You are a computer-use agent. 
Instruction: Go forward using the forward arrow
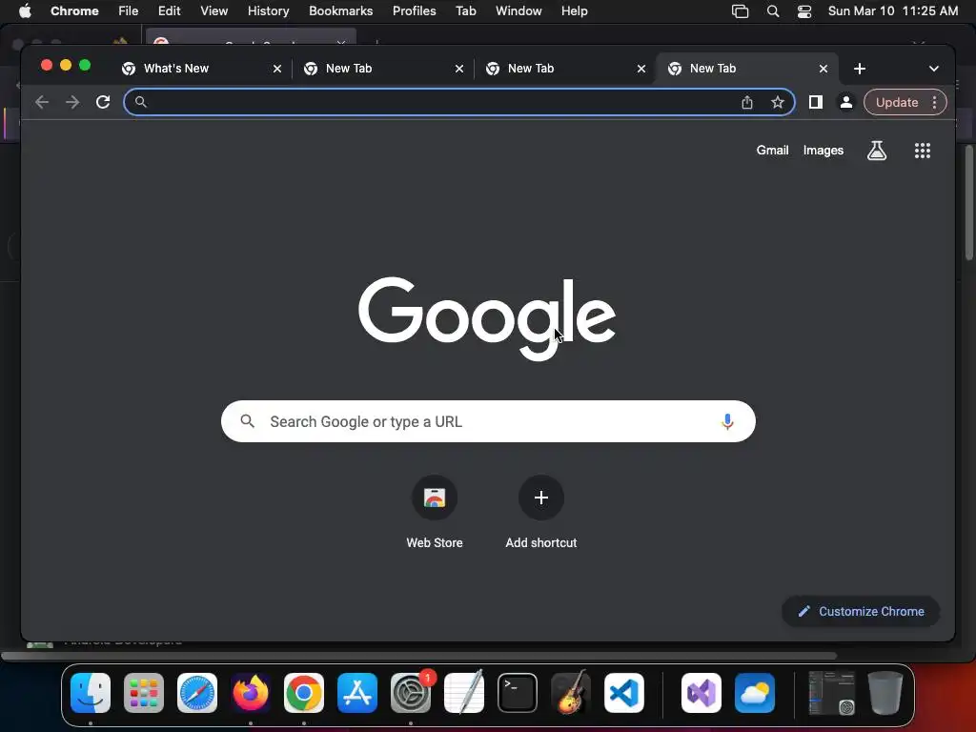click(72, 102)
